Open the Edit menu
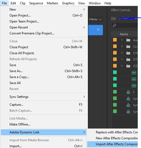The image size is (141, 148). [13, 3]
